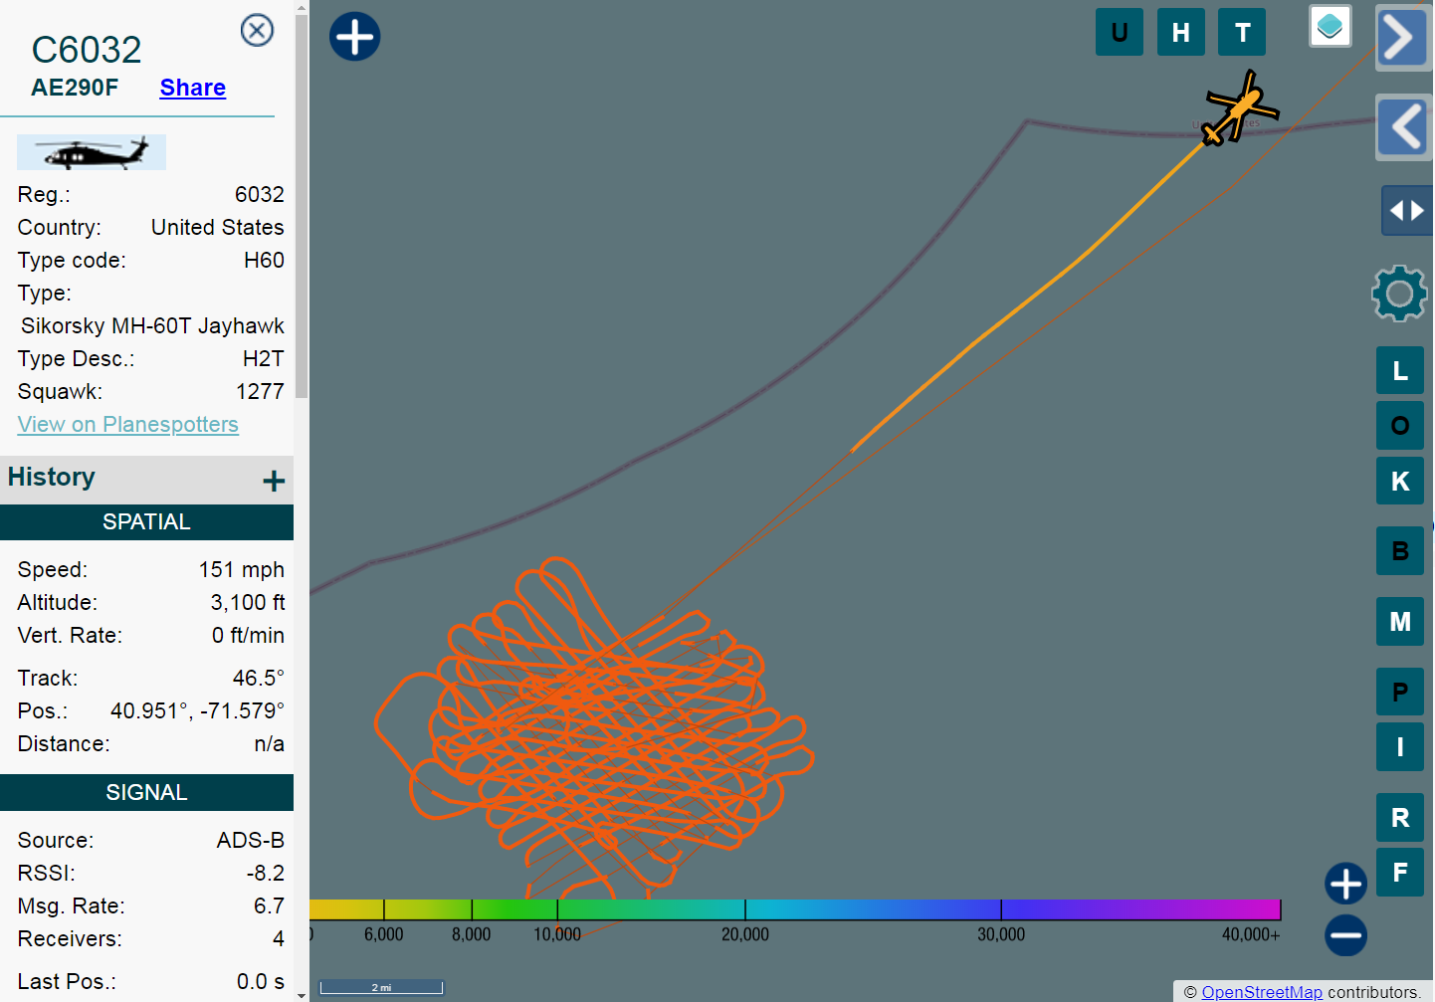Click the registration value 6032

[260, 194]
